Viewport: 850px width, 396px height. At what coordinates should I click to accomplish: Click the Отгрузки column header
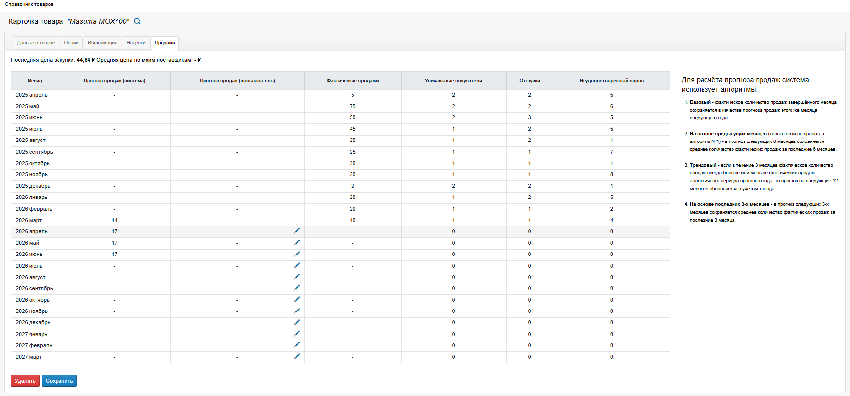click(x=529, y=81)
